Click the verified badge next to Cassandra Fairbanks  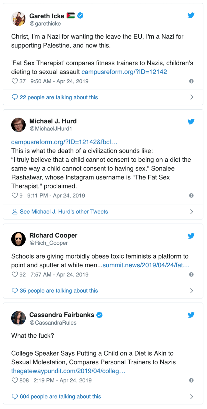click(x=100, y=315)
